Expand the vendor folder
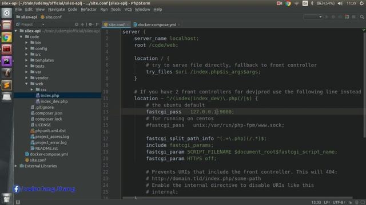366x205 pixels. click(26, 78)
